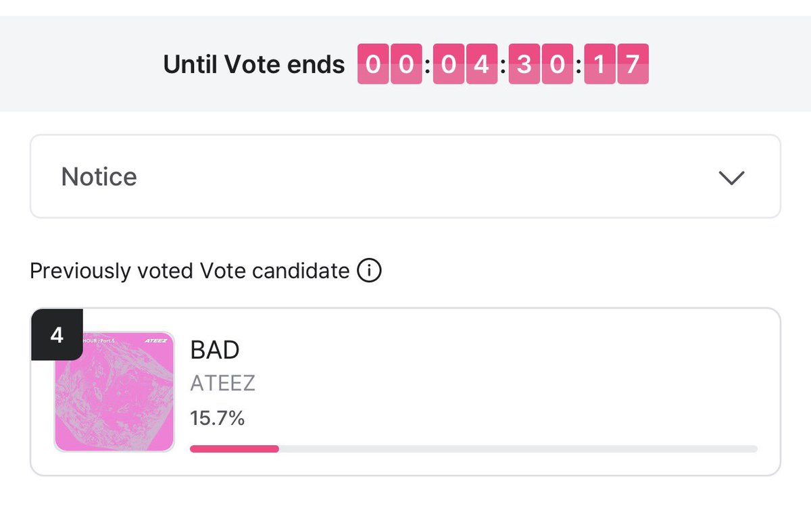
Task: Click the grey unfilled progress track
Action: tap(518, 448)
